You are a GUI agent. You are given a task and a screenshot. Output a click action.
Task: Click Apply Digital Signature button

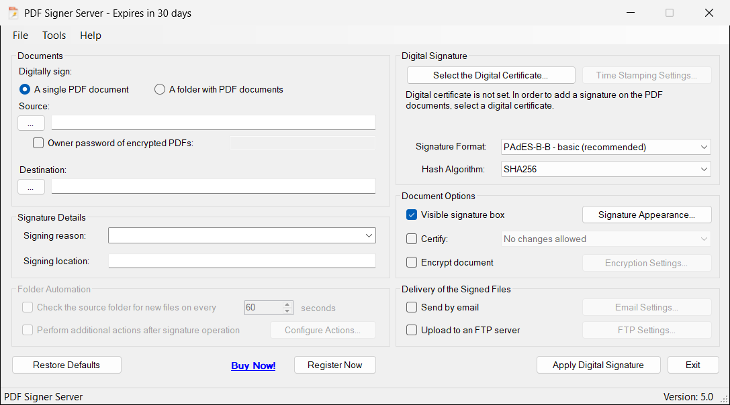[x=598, y=365]
